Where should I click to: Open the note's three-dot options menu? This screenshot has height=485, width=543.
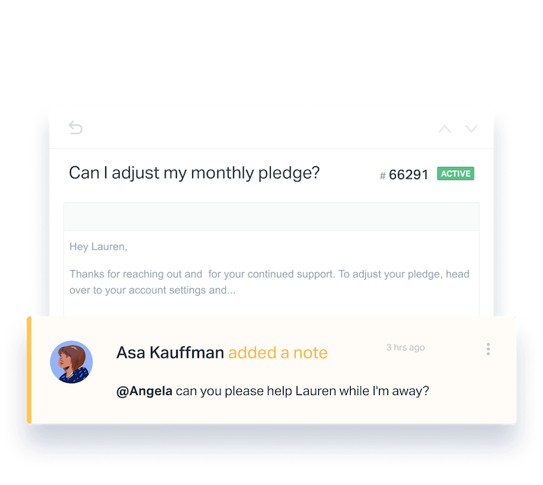[488, 349]
